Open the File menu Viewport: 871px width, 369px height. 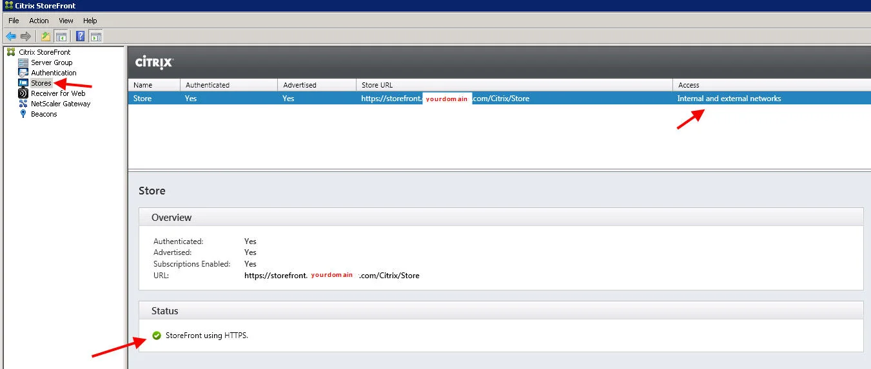pyautogui.click(x=14, y=21)
